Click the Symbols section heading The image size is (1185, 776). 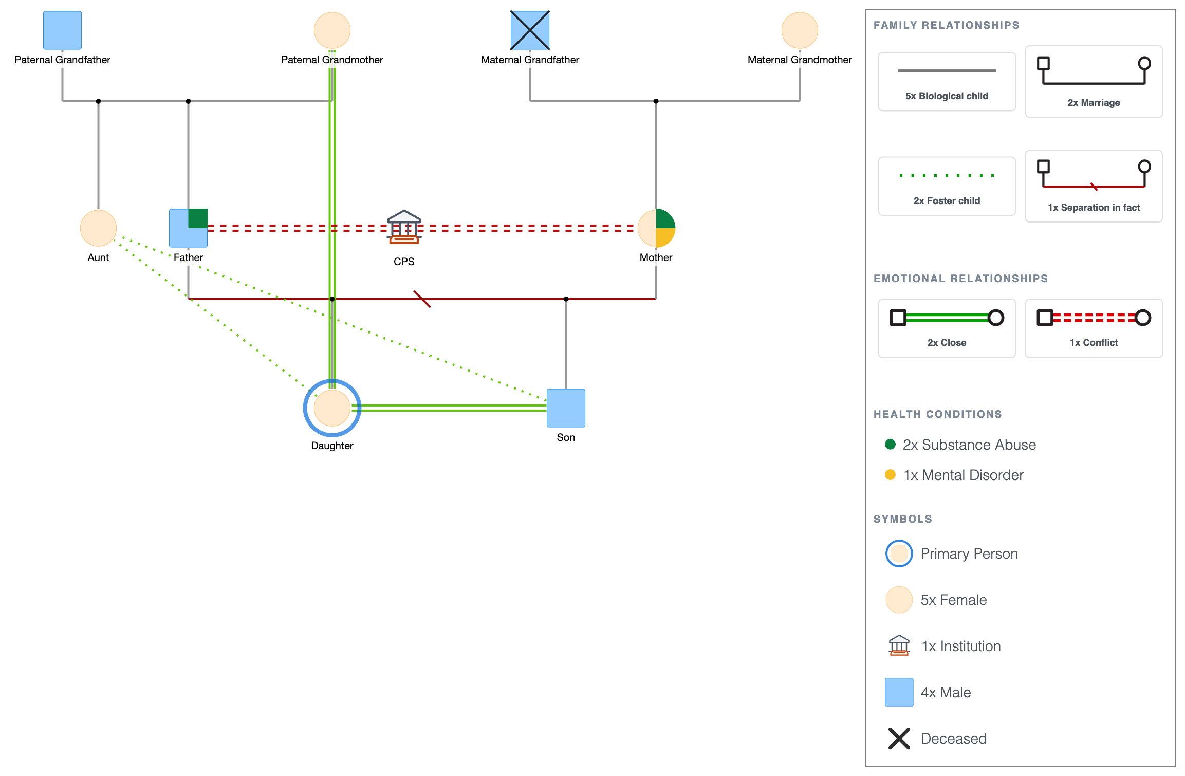[903, 519]
